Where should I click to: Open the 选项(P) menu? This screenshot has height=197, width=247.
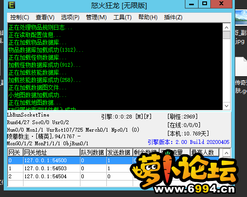(x=70, y=17)
